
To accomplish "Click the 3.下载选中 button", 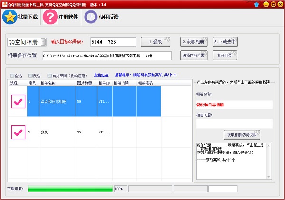I will (225, 42).
